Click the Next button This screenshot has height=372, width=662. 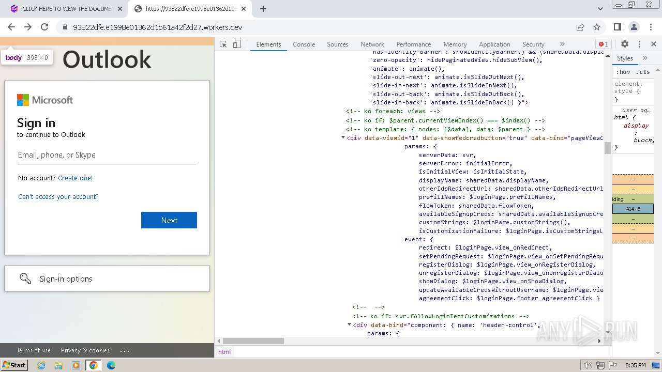tap(169, 220)
